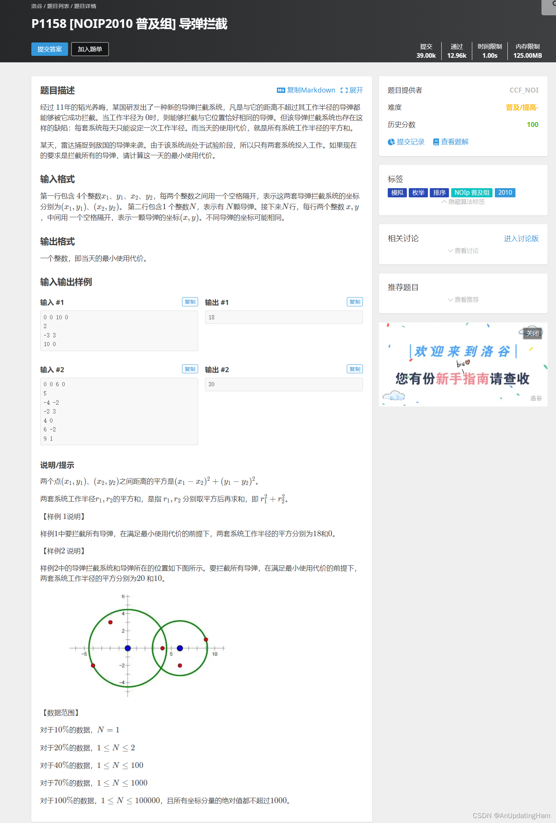Expand 查看推荐 in recommended problems

[x=463, y=300]
